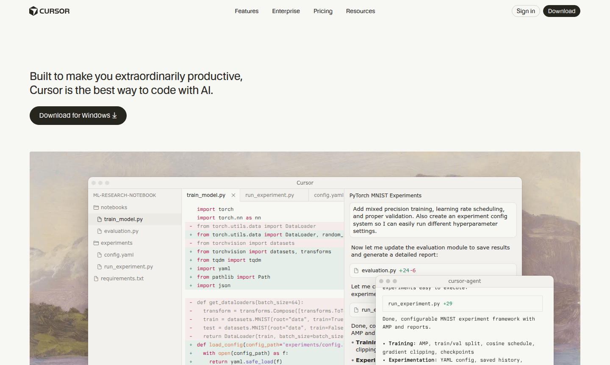Click the notebooks folder icon
Image resolution: width=610 pixels, height=365 pixels.
pos(96,207)
